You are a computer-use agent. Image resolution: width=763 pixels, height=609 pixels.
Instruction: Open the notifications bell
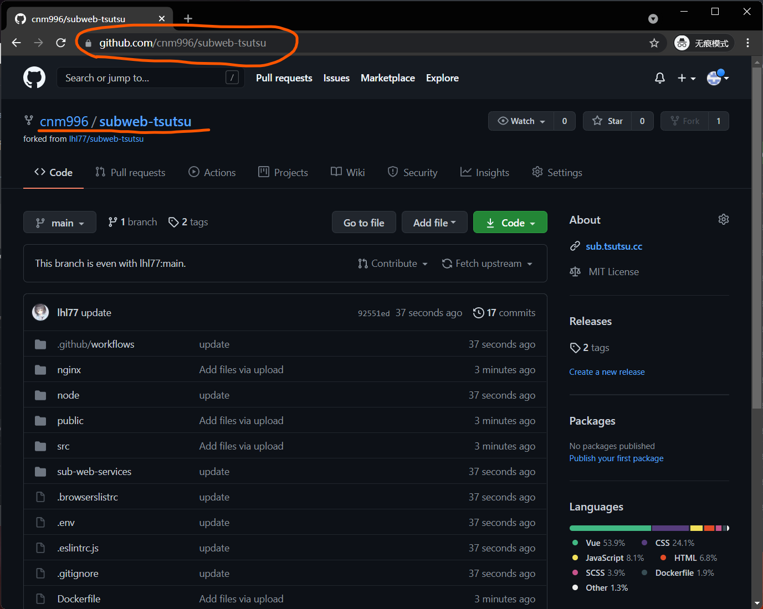click(x=659, y=78)
